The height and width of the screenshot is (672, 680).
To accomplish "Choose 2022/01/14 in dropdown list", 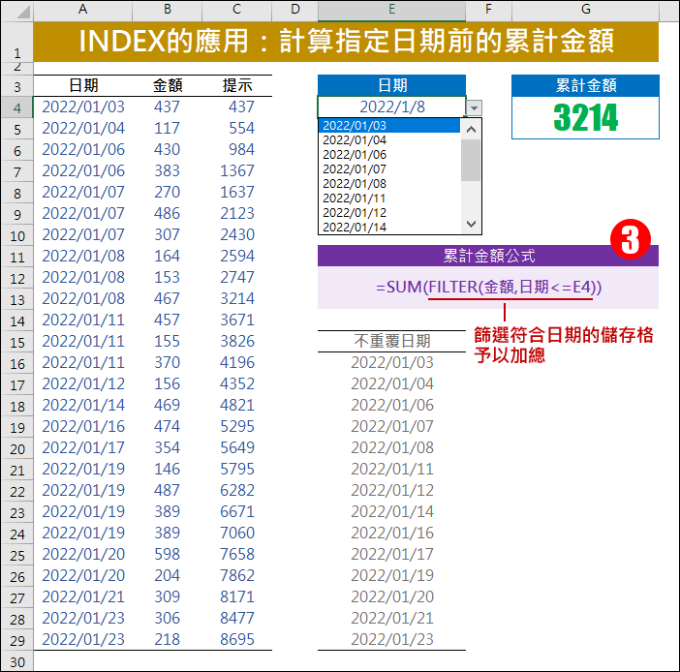I will coord(389,228).
